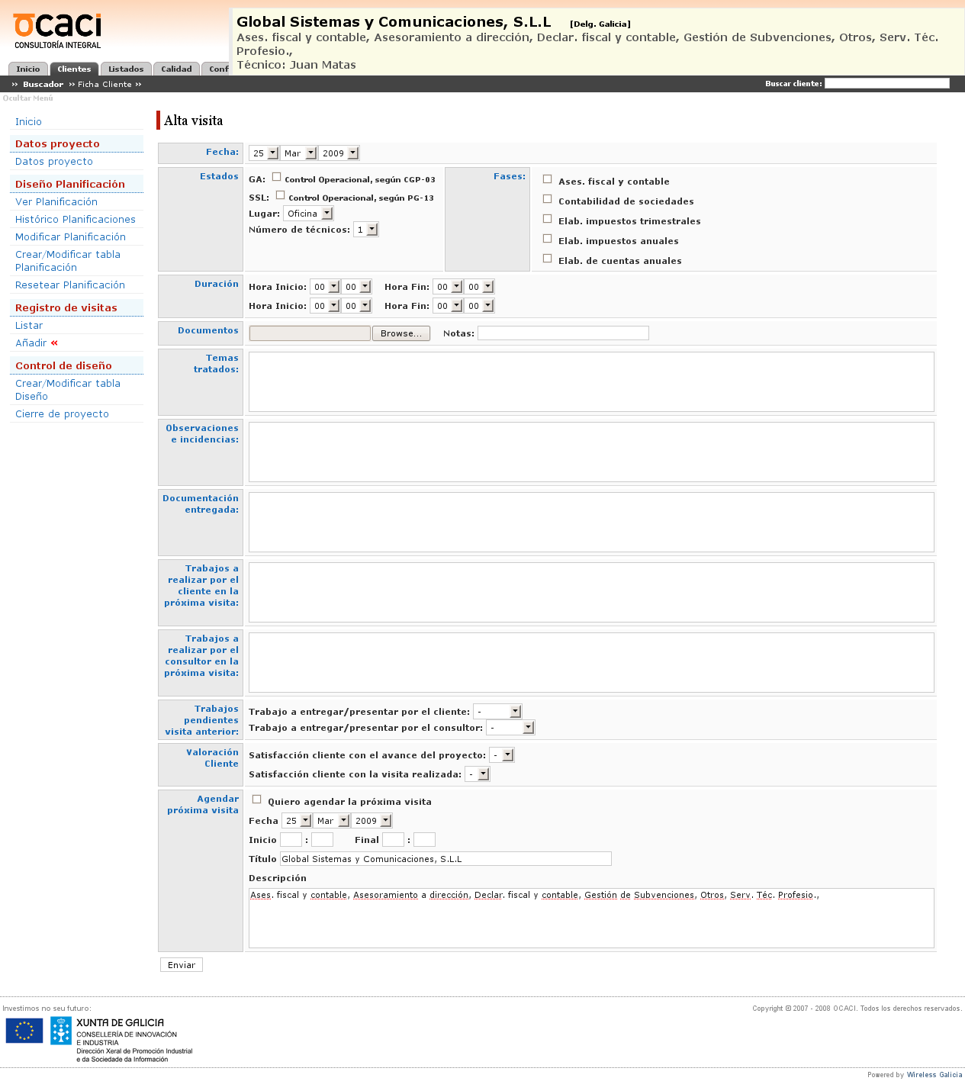The height and width of the screenshot is (1081, 965).
Task: Tick Quiero agendar la próxima visita
Action: point(257,799)
